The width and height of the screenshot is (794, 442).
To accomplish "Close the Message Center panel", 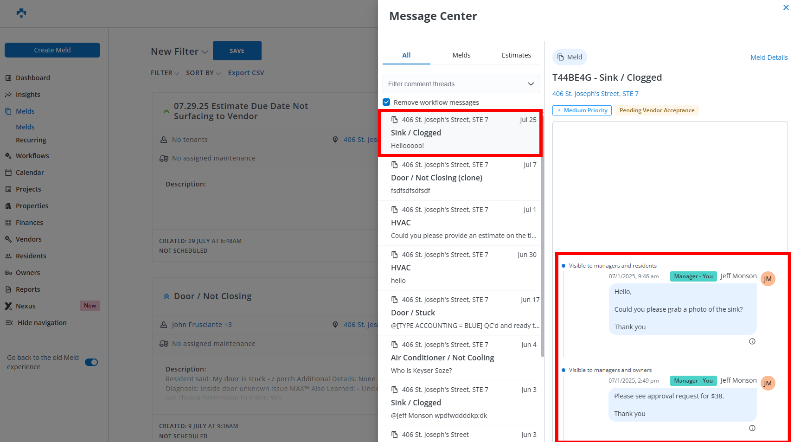I will [786, 7].
